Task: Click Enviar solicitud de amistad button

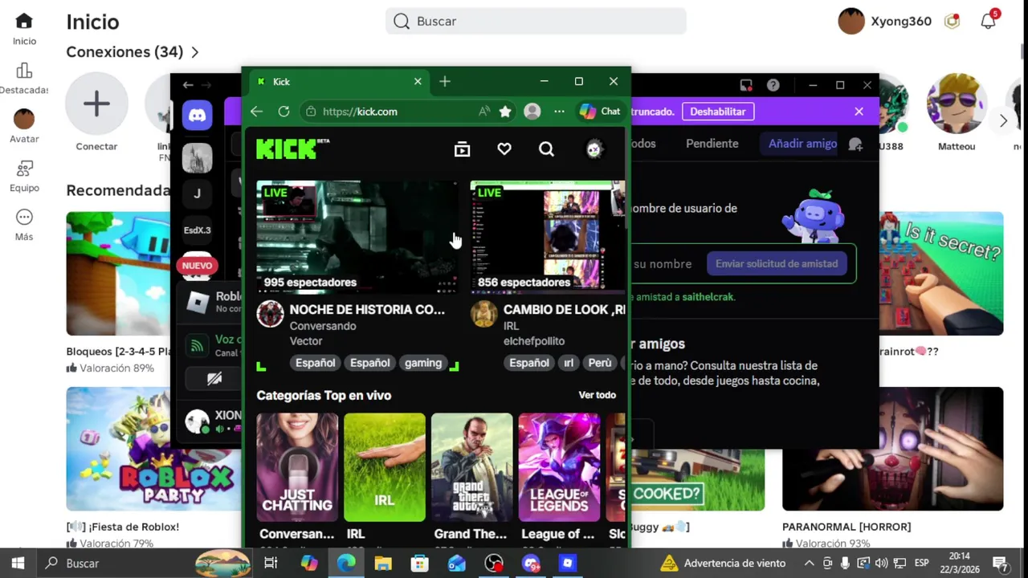Action: click(x=777, y=264)
